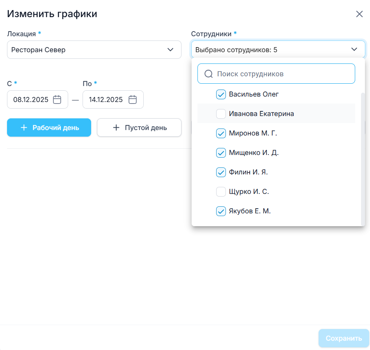Screen dimensions: 370x350
Task: Open the start date calendar picker icon
Action: point(57,100)
